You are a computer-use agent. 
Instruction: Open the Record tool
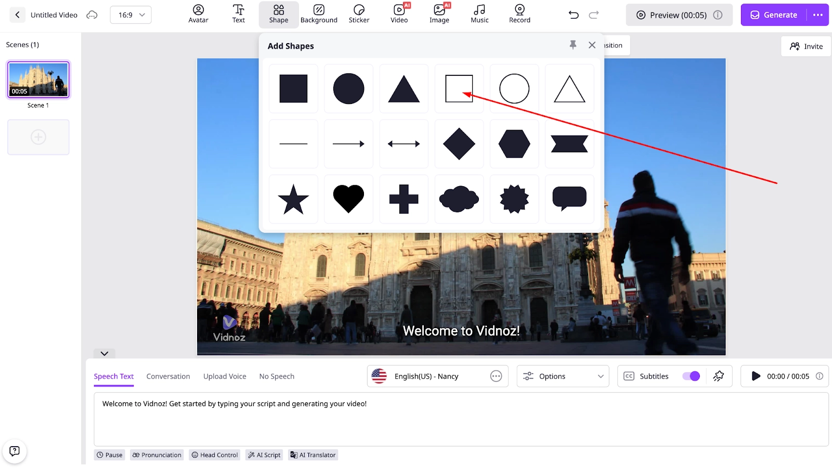tap(519, 15)
